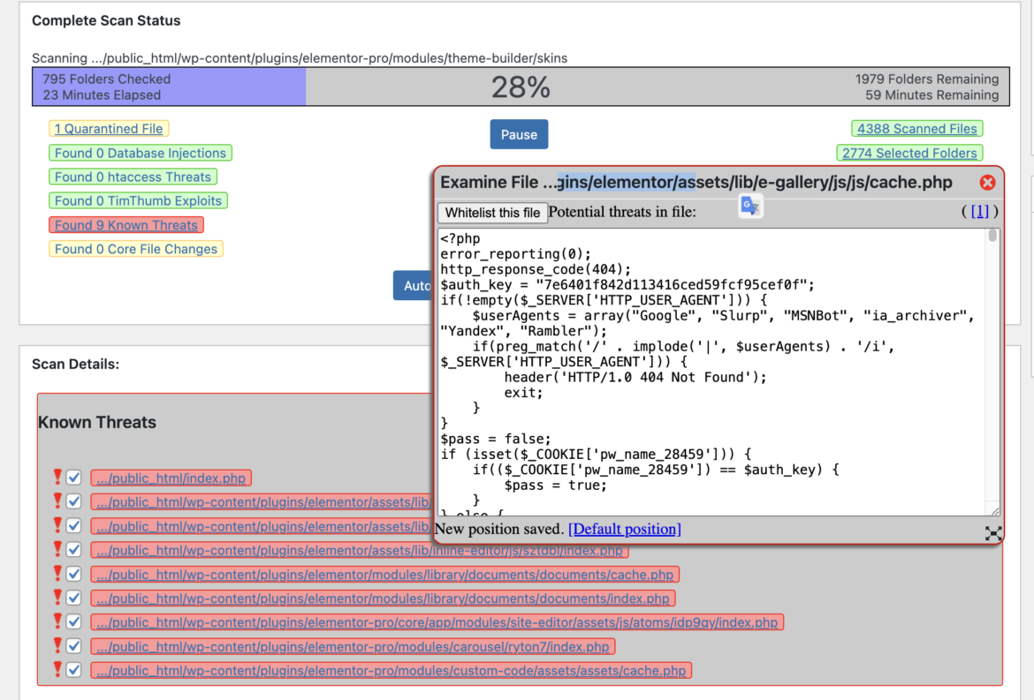The height and width of the screenshot is (700, 1034).
Task: Click exclamation icon beside sztdbl/index.php row
Action: [57, 548]
